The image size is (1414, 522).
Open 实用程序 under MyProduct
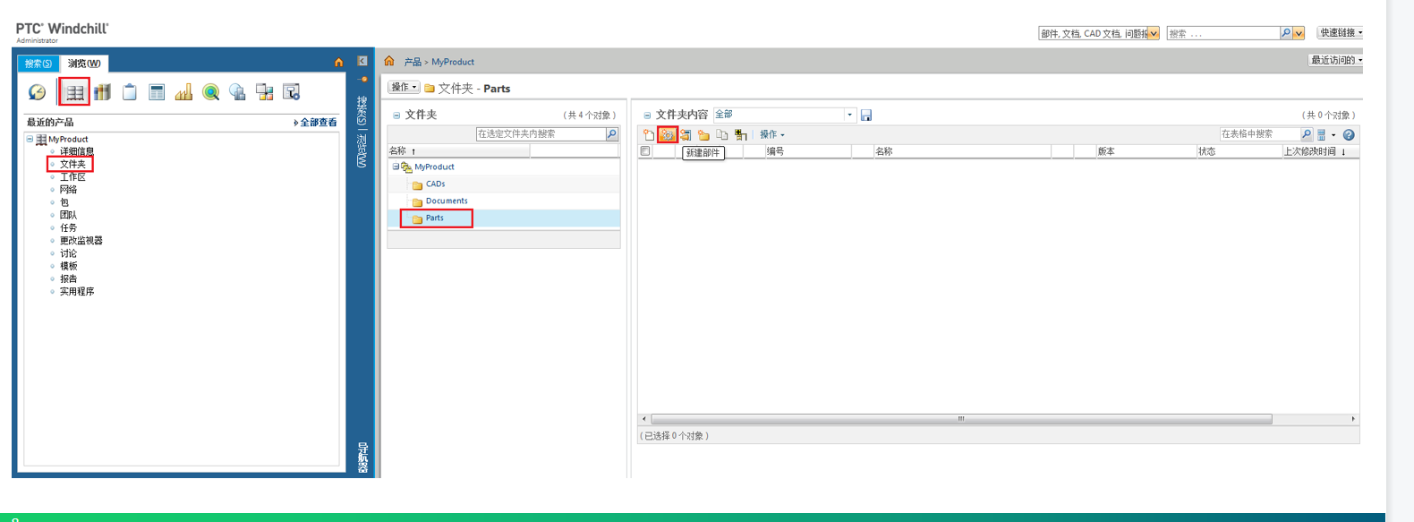pyautogui.click(x=77, y=291)
